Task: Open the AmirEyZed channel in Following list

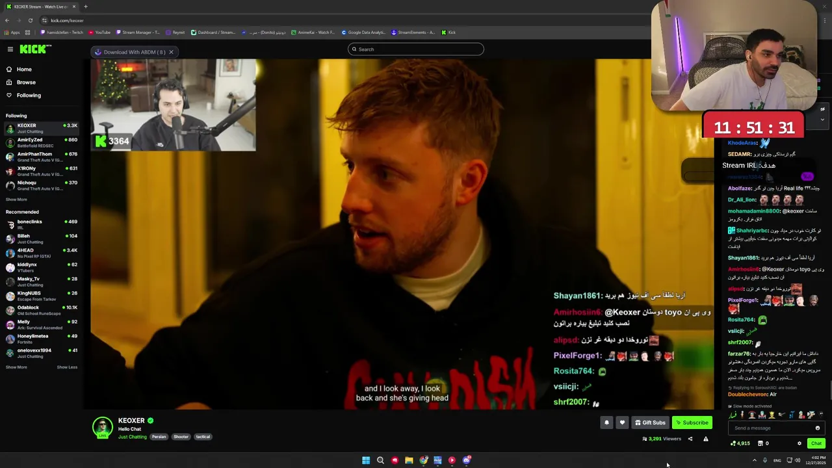Action: (x=42, y=142)
